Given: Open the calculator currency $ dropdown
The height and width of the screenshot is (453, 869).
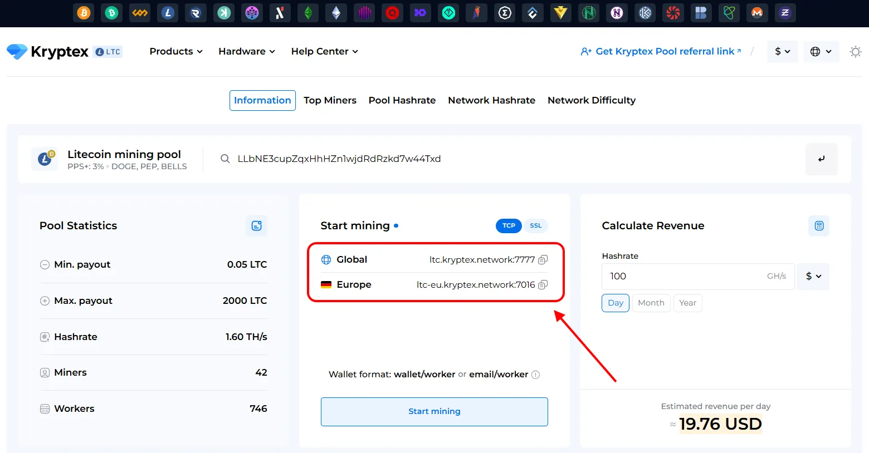Looking at the screenshot, I should pos(814,277).
